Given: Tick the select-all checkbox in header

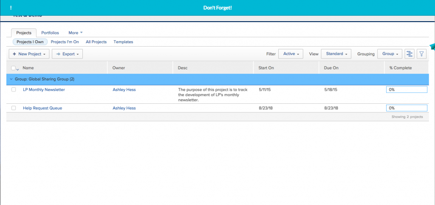Looking at the screenshot, I should [x=14, y=68].
